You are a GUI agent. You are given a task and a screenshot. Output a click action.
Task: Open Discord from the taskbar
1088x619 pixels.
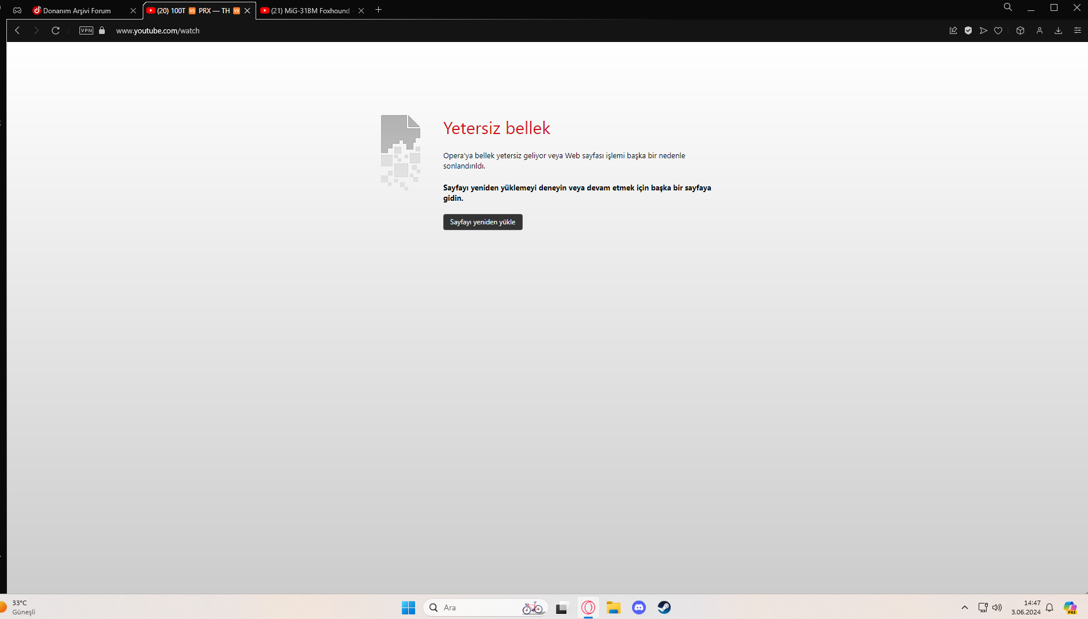(639, 607)
